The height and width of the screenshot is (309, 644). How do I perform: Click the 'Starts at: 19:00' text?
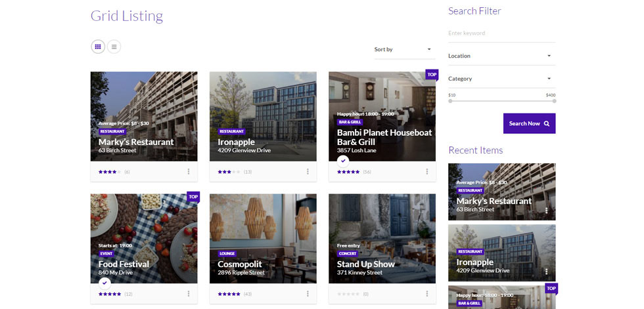pyautogui.click(x=115, y=245)
